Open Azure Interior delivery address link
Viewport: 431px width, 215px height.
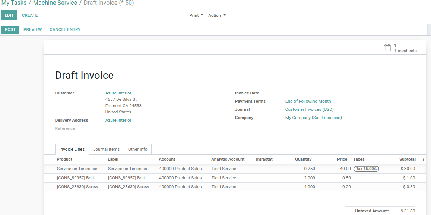[118, 120]
